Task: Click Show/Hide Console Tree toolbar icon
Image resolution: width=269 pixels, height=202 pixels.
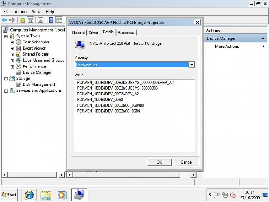Action: click(x=31, y=20)
